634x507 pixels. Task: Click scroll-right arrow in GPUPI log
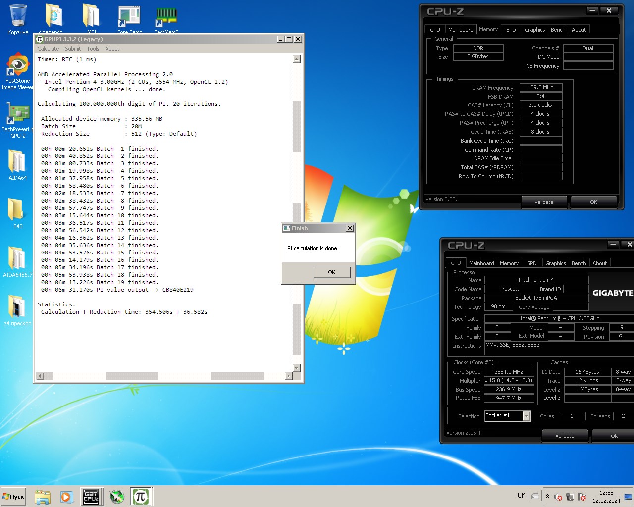coord(289,376)
